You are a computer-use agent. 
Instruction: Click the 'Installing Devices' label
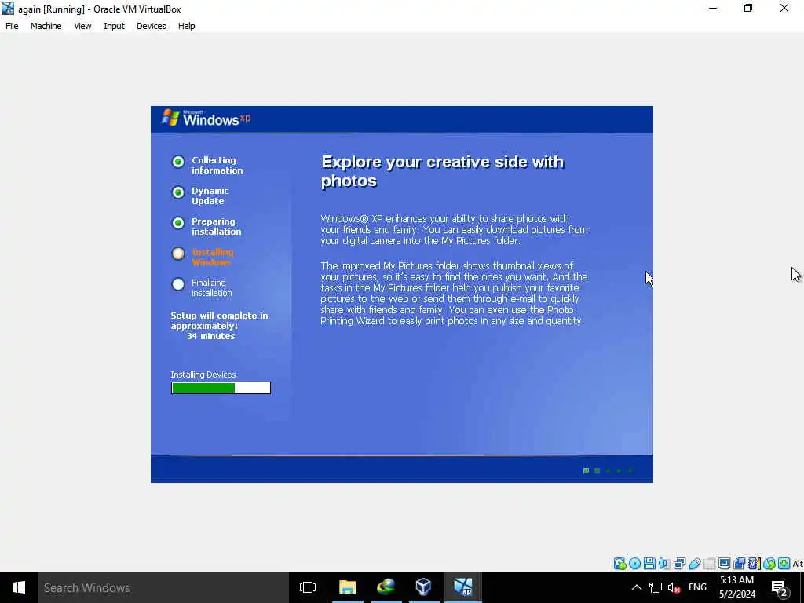[203, 375]
